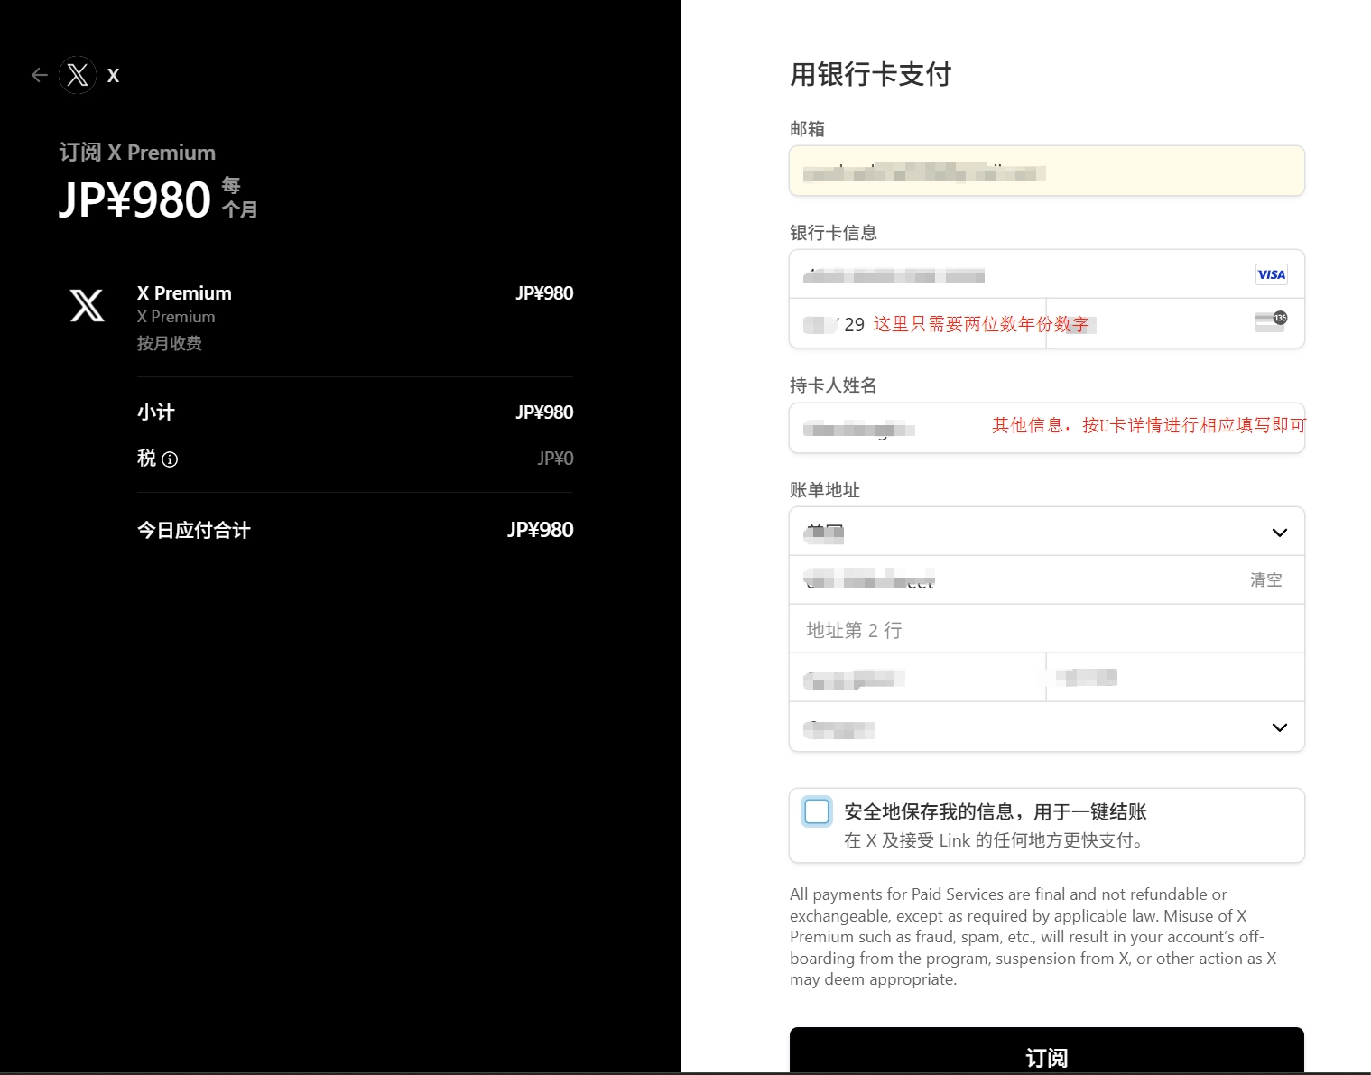Go back using the left arrow icon
The height and width of the screenshot is (1075, 1371).
39,75
